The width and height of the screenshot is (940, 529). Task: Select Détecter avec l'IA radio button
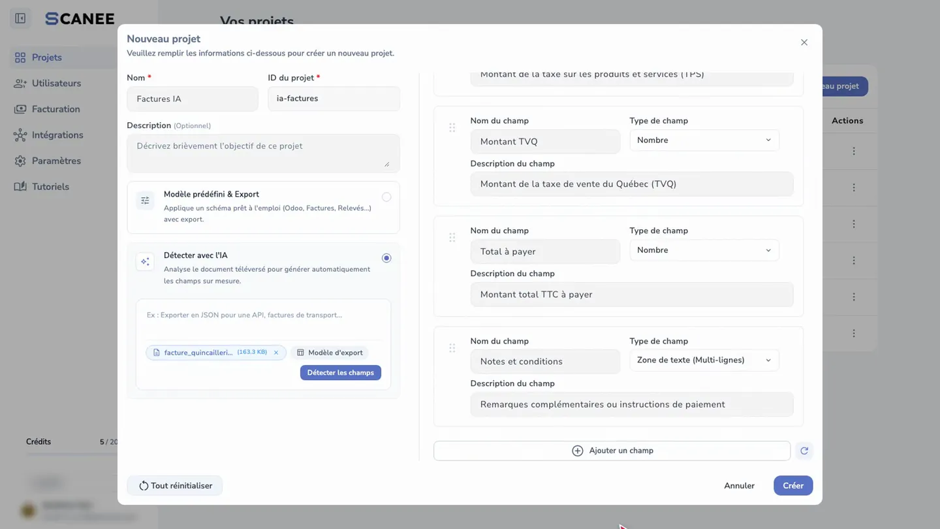pos(386,259)
